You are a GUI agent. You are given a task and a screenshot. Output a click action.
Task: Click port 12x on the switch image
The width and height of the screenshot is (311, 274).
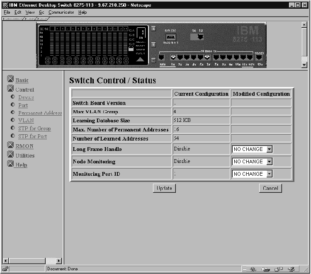coord(259,57)
